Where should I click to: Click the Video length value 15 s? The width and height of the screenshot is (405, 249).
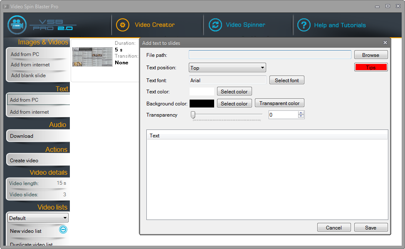point(62,183)
